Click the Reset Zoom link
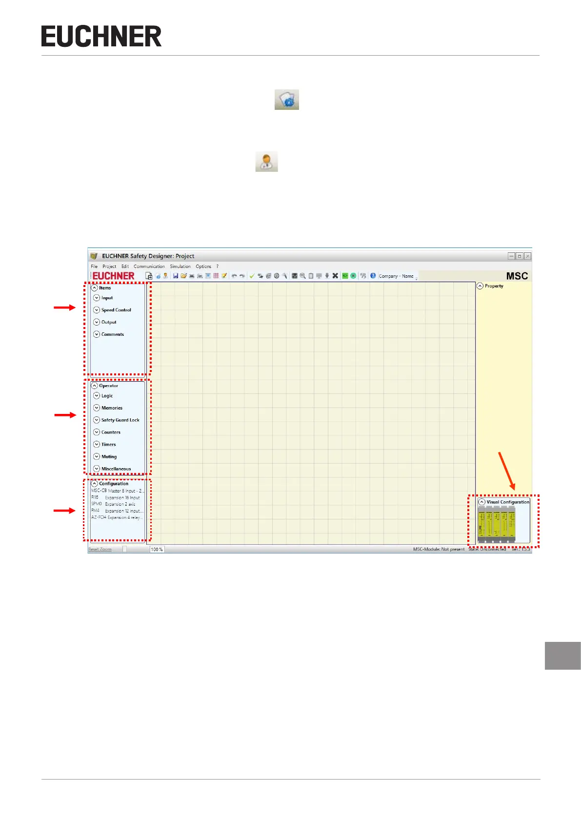Image resolution: width=581 pixels, height=822 pixels. 100,550
